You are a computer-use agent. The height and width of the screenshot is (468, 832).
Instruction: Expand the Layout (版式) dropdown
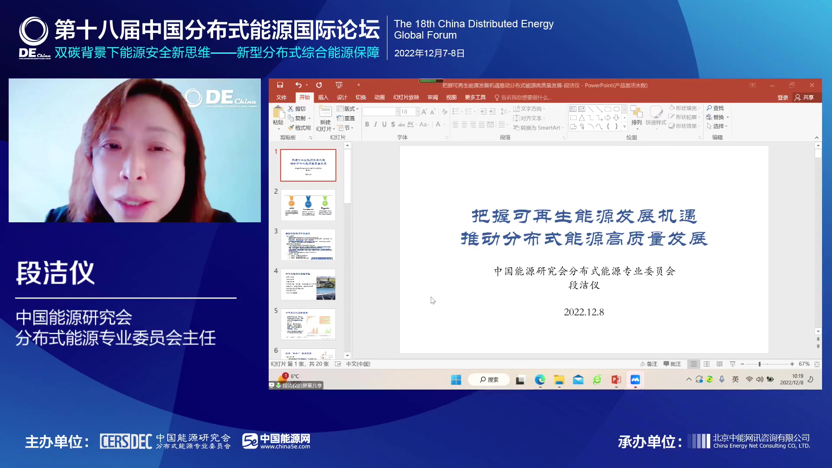(348, 109)
